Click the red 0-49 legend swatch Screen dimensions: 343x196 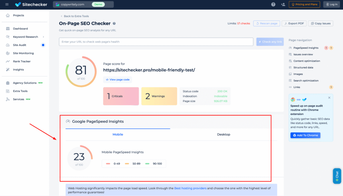tap(108, 163)
